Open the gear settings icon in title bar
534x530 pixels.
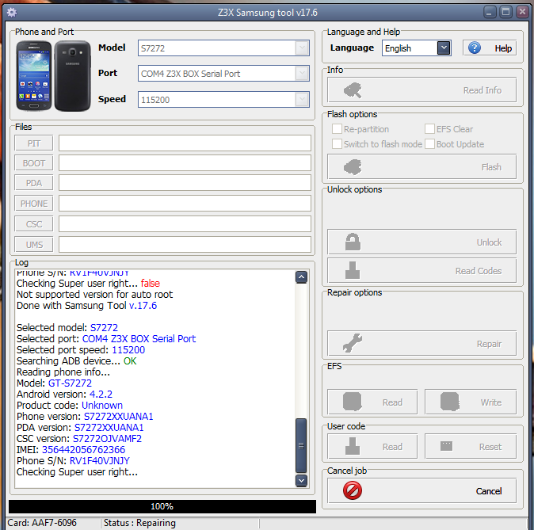point(12,13)
